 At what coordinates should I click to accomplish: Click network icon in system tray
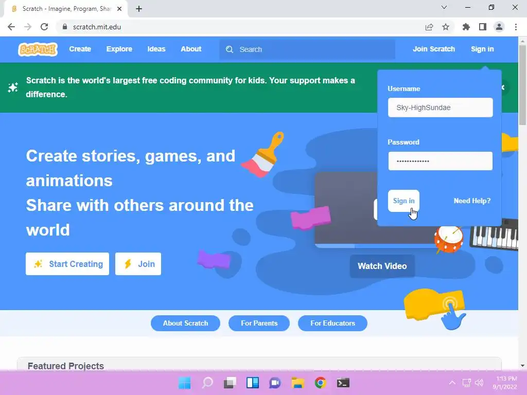466,383
